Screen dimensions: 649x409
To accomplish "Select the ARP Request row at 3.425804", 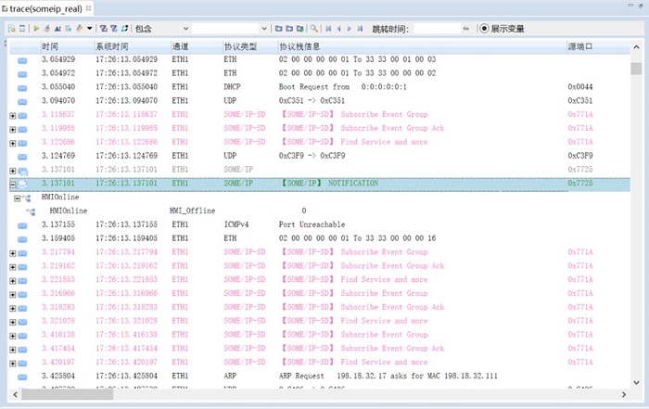I will (x=320, y=376).
